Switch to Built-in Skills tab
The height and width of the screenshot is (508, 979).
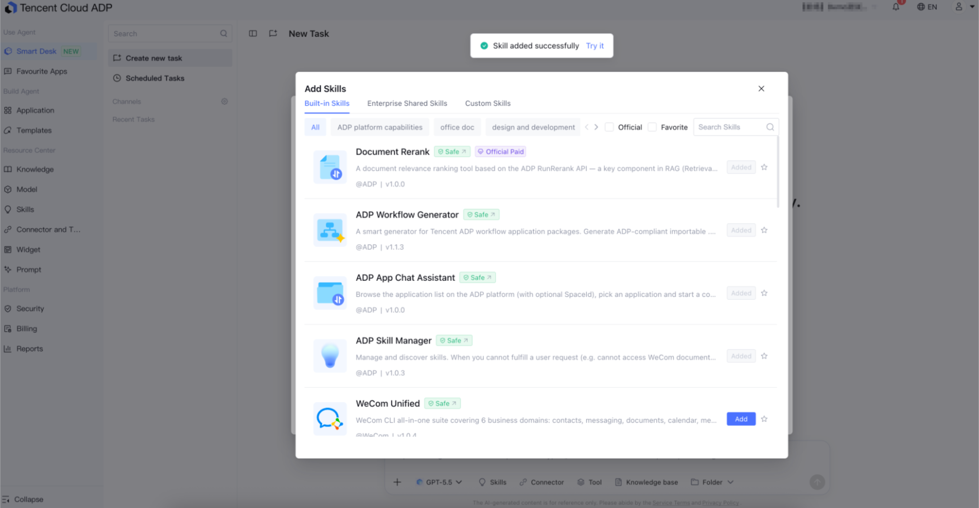[x=327, y=103]
